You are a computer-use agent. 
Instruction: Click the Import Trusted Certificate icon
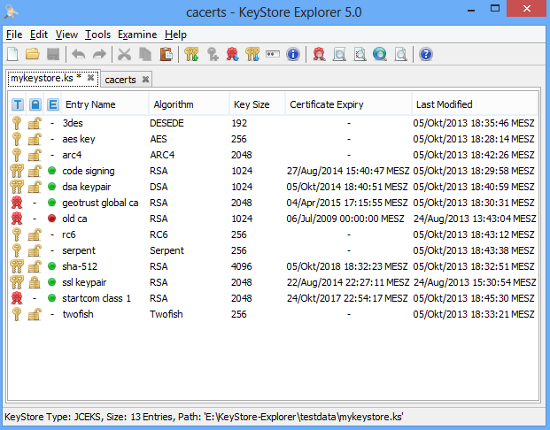[232, 54]
